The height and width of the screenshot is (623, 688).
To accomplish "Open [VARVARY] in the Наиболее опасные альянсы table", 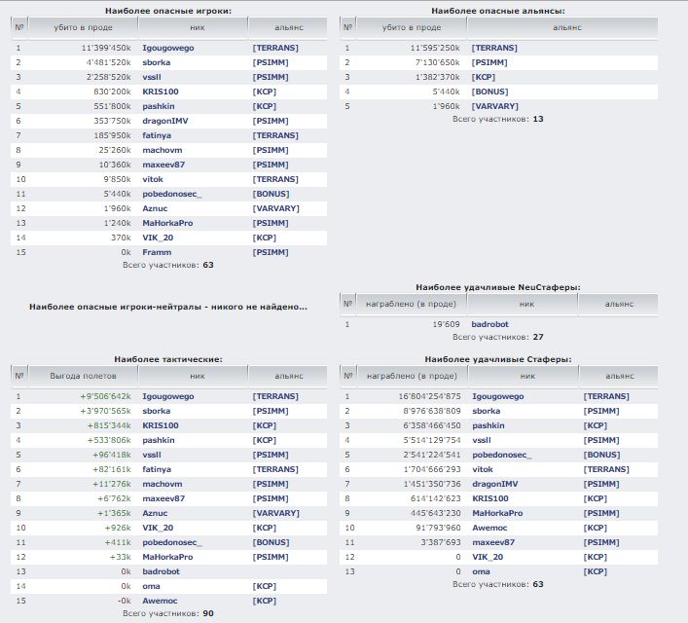I will pyautogui.click(x=494, y=106).
